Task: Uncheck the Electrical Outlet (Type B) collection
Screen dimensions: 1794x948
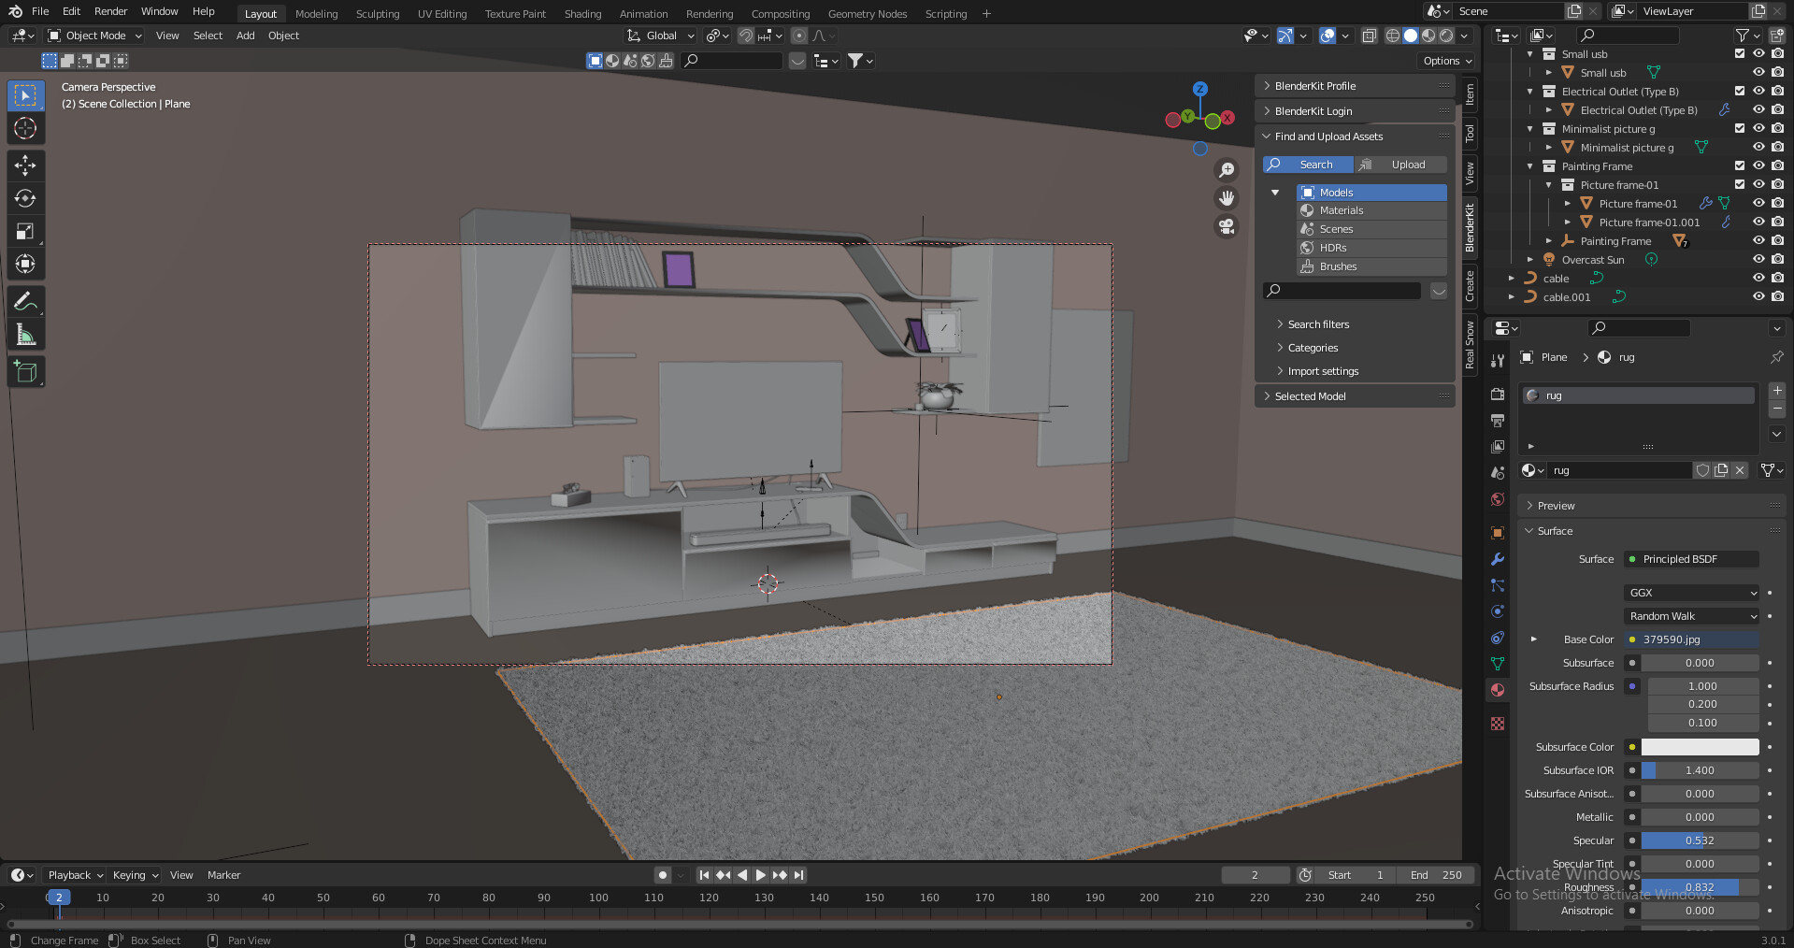Action: pos(1739,92)
